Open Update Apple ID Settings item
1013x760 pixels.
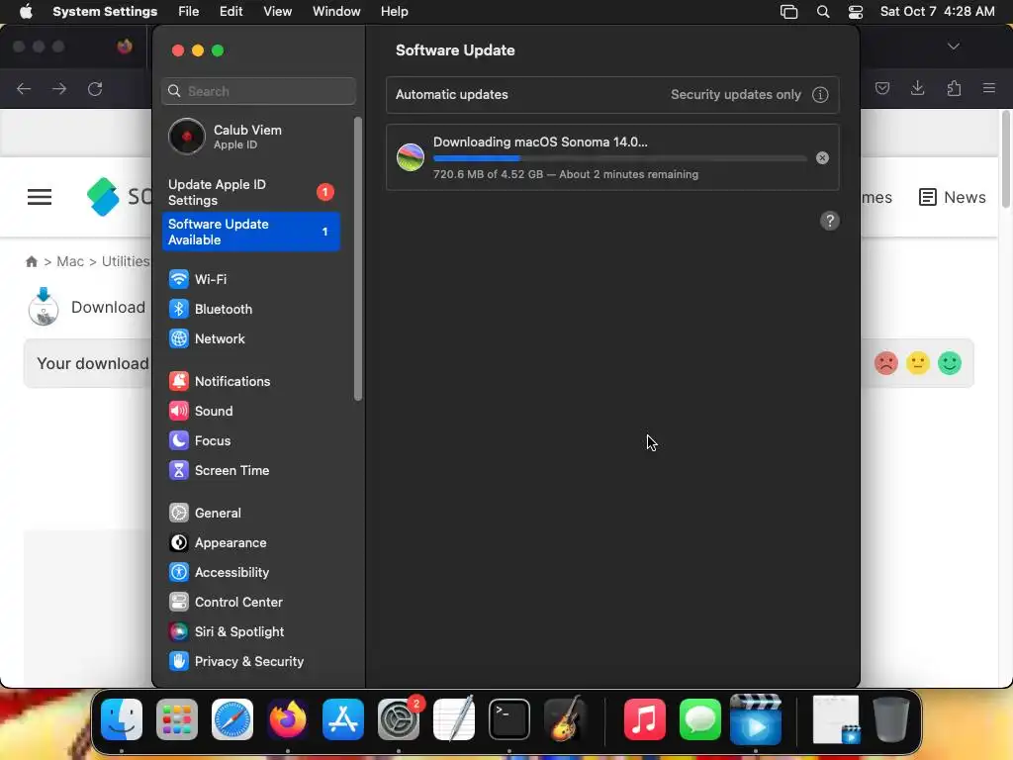[250, 193]
